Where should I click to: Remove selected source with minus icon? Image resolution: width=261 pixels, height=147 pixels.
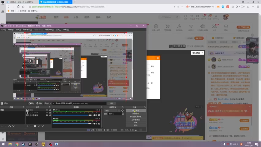tap(31, 126)
